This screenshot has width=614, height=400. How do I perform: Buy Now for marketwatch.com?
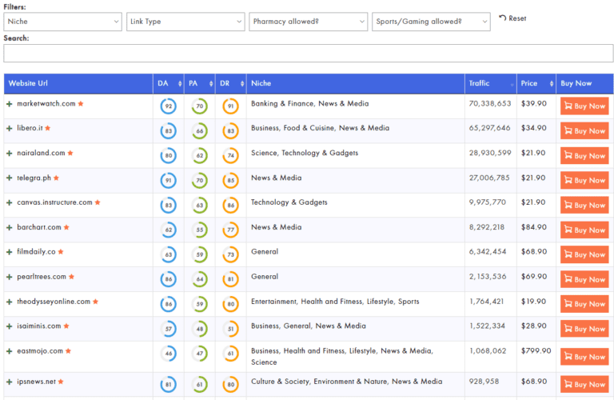[584, 106]
